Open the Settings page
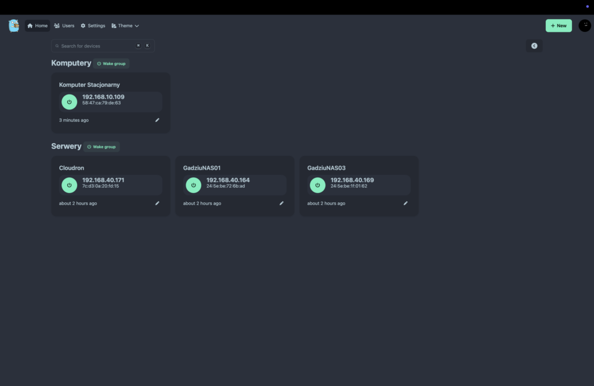Image resolution: width=594 pixels, height=386 pixels. pos(93,26)
